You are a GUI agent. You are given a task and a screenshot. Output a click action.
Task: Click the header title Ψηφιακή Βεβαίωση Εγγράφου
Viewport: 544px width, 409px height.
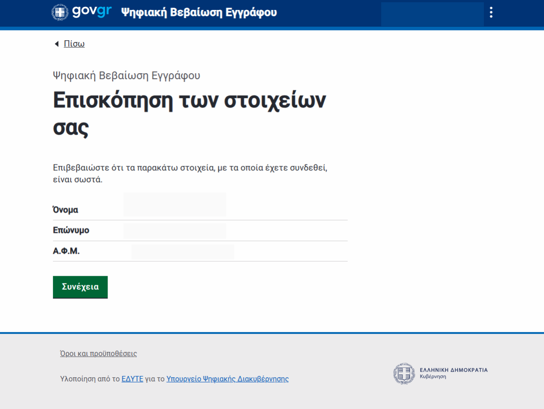pyautogui.click(x=199, y=13)
